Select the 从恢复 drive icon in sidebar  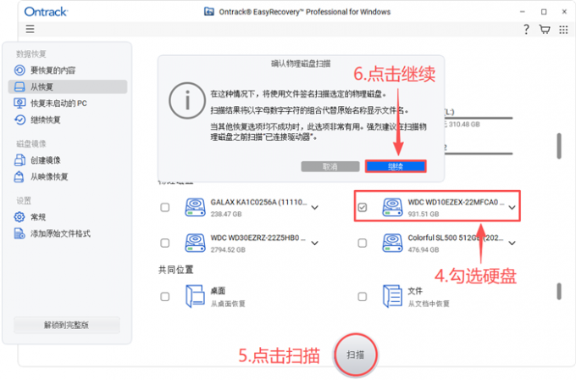(x=19, y=87)
